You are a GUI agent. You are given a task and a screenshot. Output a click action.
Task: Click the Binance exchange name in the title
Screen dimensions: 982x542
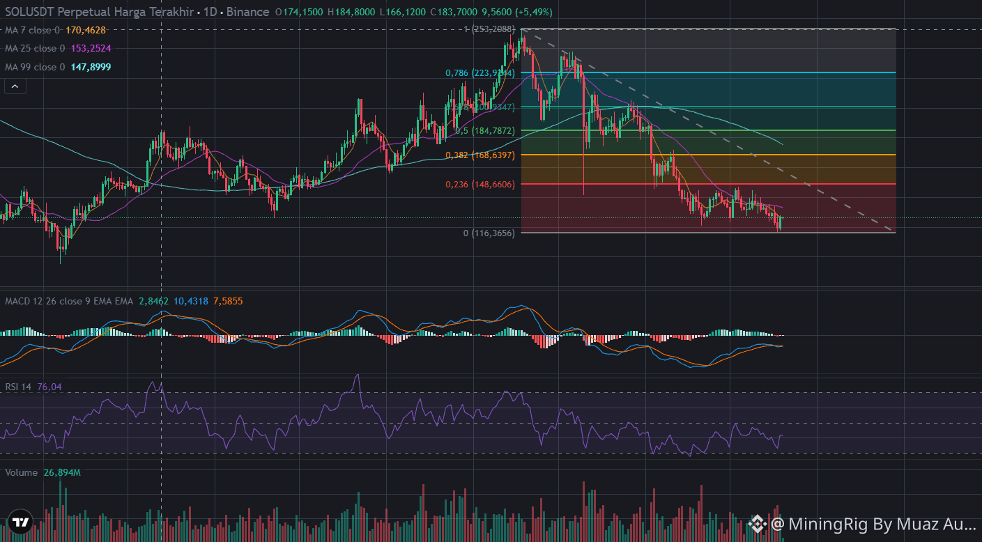point(246,12)
